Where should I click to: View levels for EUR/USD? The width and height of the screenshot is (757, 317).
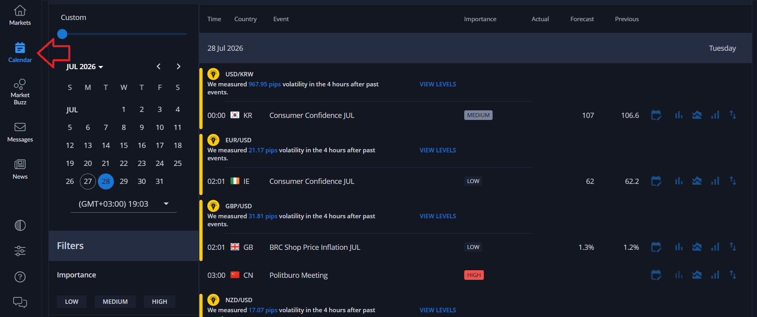(438, 150)
